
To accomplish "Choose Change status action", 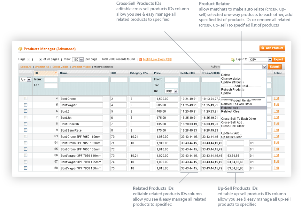I will coord(231,79).
